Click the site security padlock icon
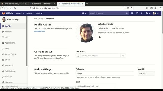The image size is (163, 91). click(34, 8)
